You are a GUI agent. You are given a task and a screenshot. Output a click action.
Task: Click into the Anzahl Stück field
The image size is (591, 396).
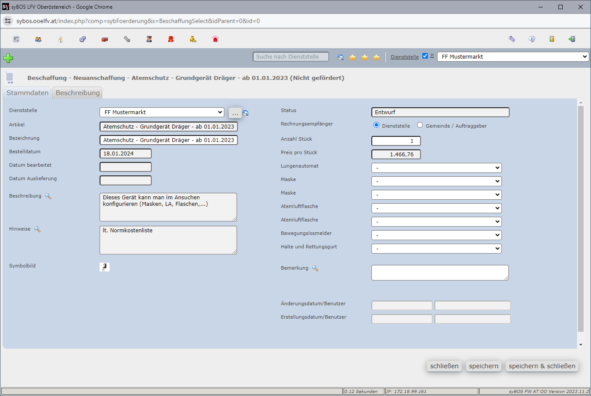[396, 141]
